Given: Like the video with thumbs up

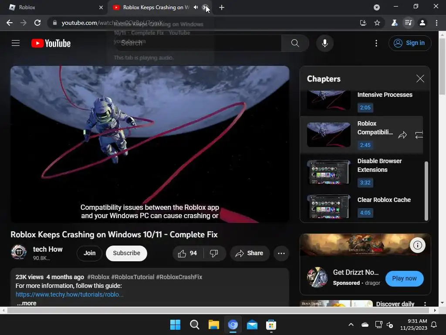Looking at the screenshot, I should tap(188, 253).
